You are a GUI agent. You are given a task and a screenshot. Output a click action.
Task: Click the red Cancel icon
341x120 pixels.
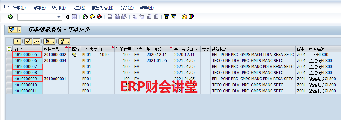click(99, 17)
